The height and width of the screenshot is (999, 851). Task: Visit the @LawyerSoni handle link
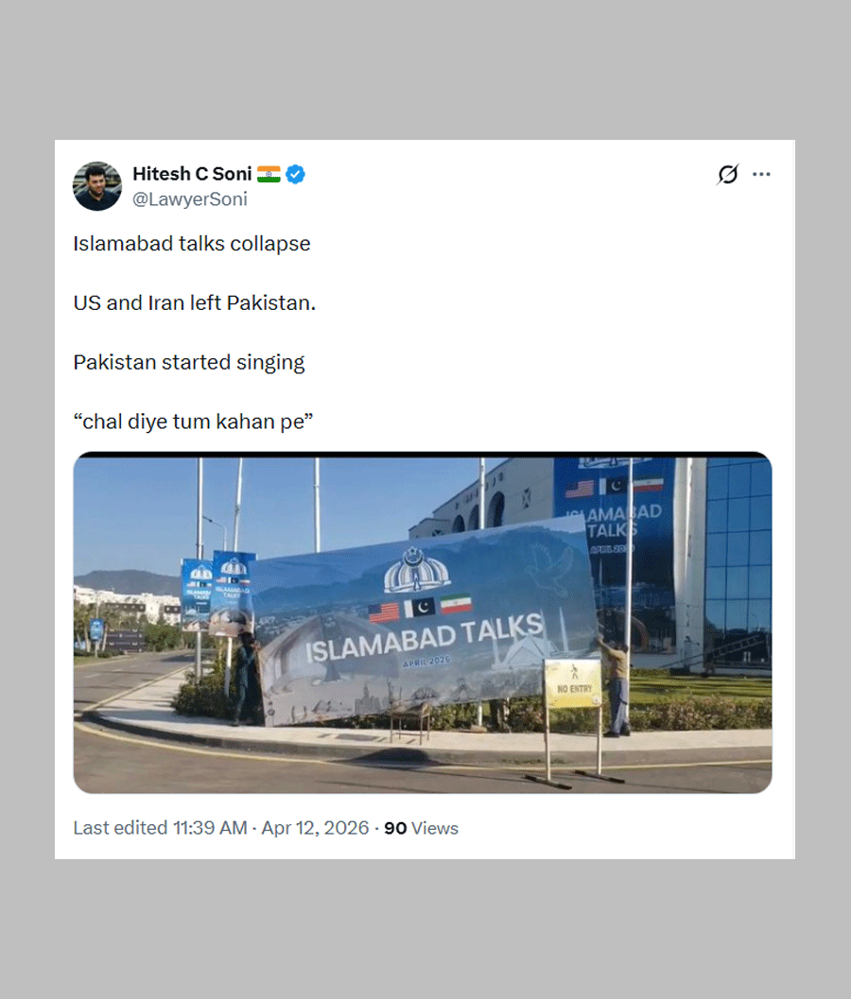pyautogui.click(x=189, y=199)
